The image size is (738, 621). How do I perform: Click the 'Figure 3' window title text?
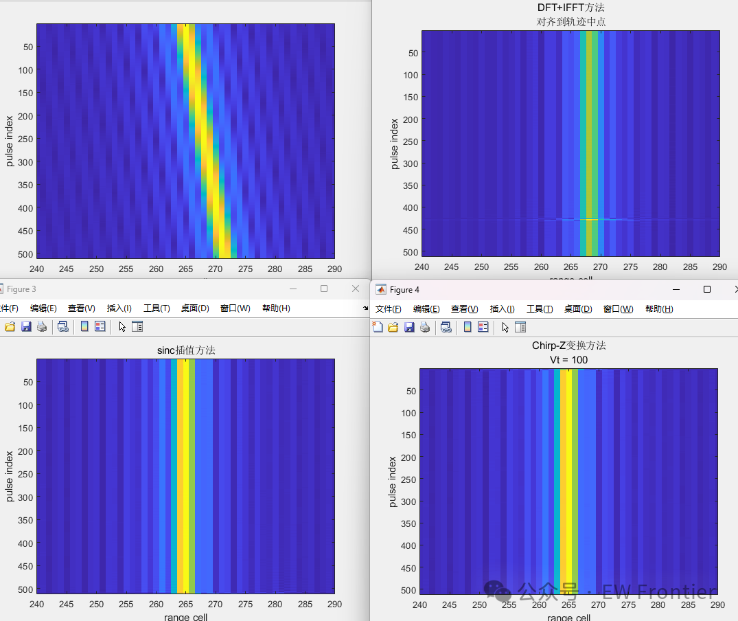pos(21,289)
